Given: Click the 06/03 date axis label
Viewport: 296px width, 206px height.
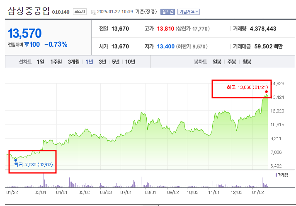Looking at the screenshot, I should coord(106,192).
